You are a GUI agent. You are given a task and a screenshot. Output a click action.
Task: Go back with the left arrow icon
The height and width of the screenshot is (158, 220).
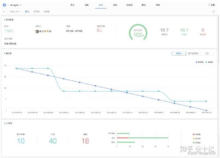pos(4,11)
